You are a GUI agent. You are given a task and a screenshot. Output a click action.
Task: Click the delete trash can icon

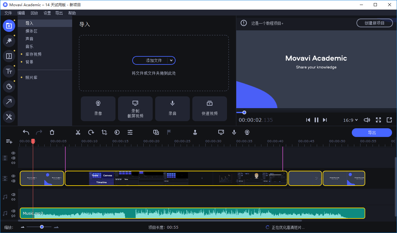pyautogui.click(x=52, y=132)
